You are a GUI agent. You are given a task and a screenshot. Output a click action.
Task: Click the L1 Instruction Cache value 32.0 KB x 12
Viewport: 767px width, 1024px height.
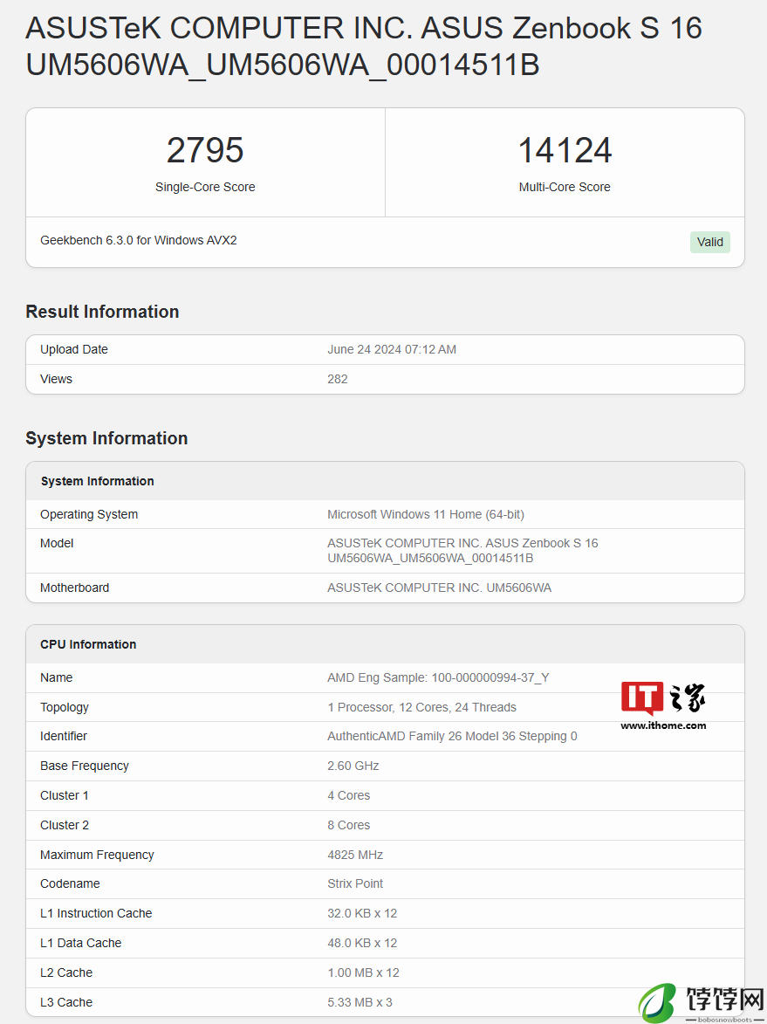(x=362, y=913)
